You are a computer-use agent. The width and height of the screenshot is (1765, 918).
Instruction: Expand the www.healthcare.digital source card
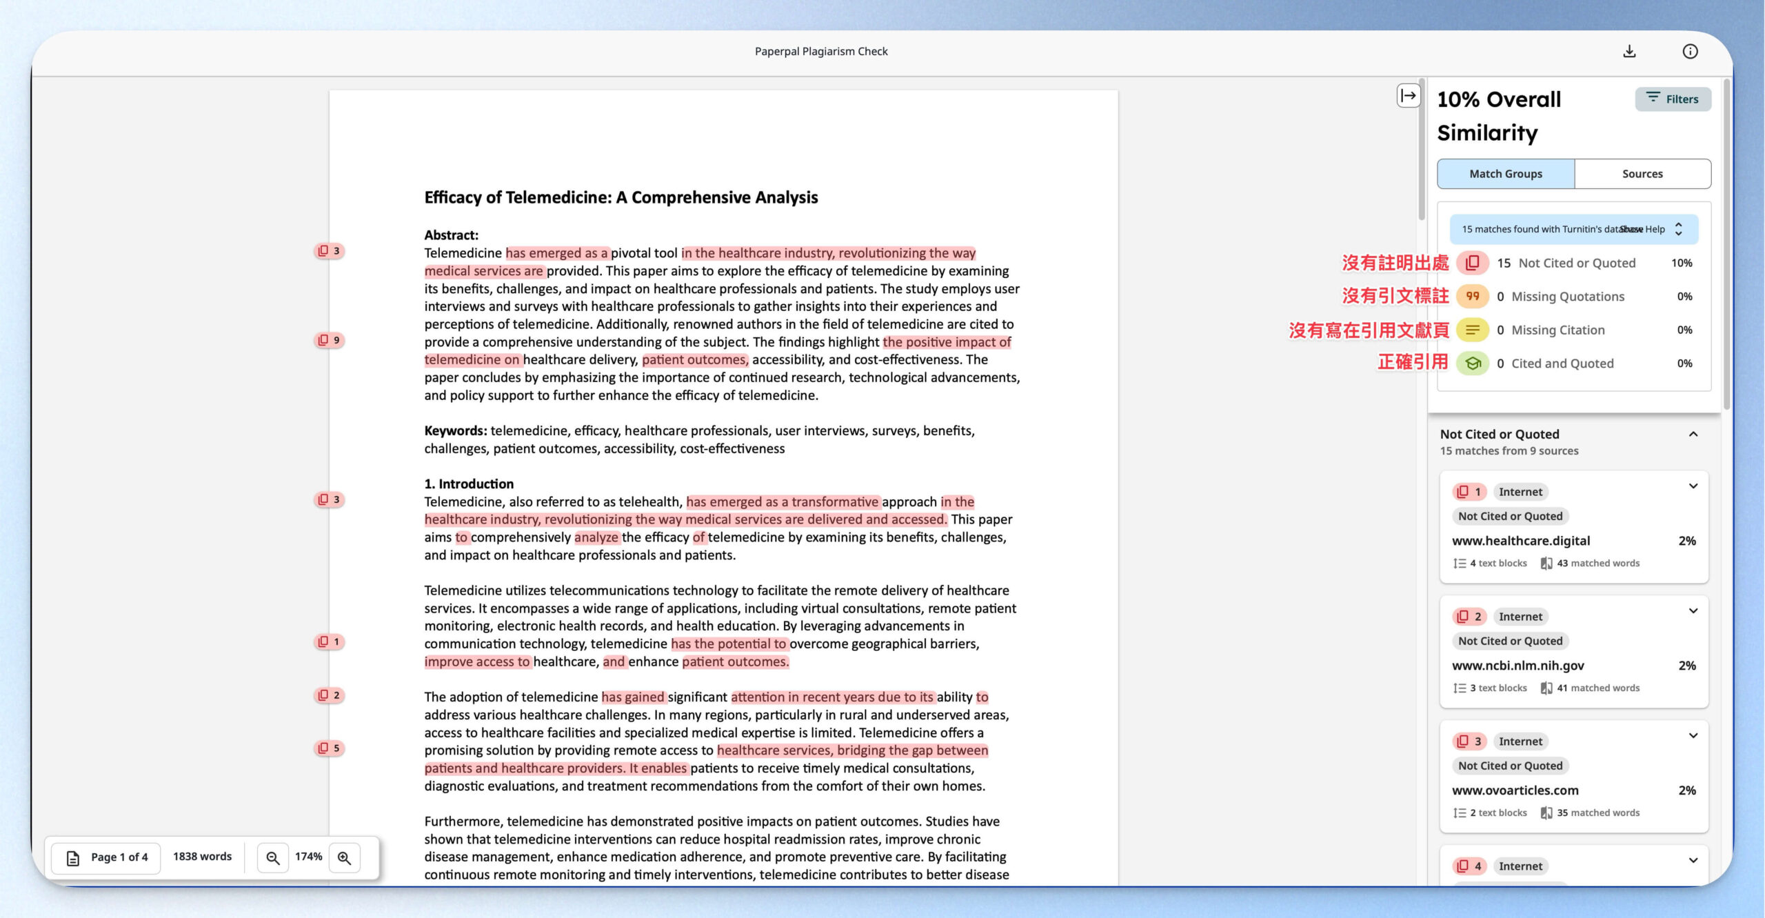(1693, 486)
